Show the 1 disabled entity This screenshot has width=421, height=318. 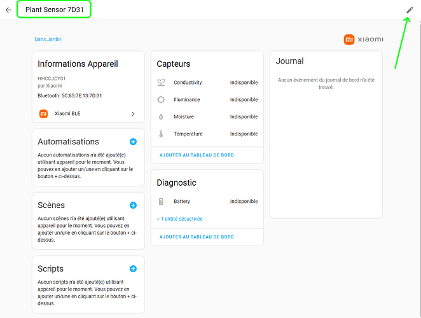(180, 219)
